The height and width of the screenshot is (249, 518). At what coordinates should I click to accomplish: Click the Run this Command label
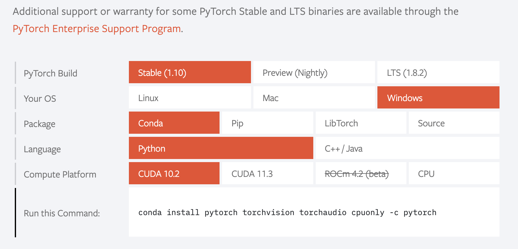62,213
